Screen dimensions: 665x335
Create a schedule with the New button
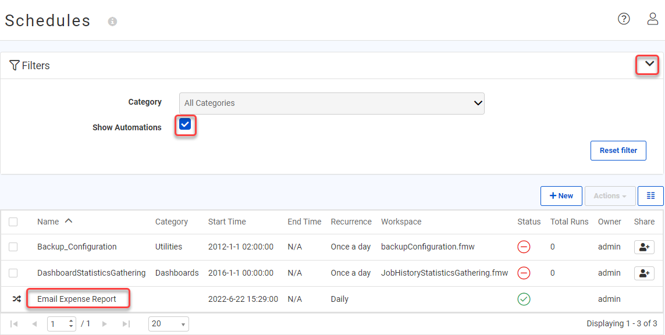pyautogui.click(x=561, y=196)
